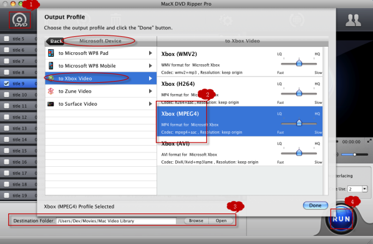The width and height of the screenshot is (373, 244).
Task: Select to Surface Video category
Action: pos(100,104)
